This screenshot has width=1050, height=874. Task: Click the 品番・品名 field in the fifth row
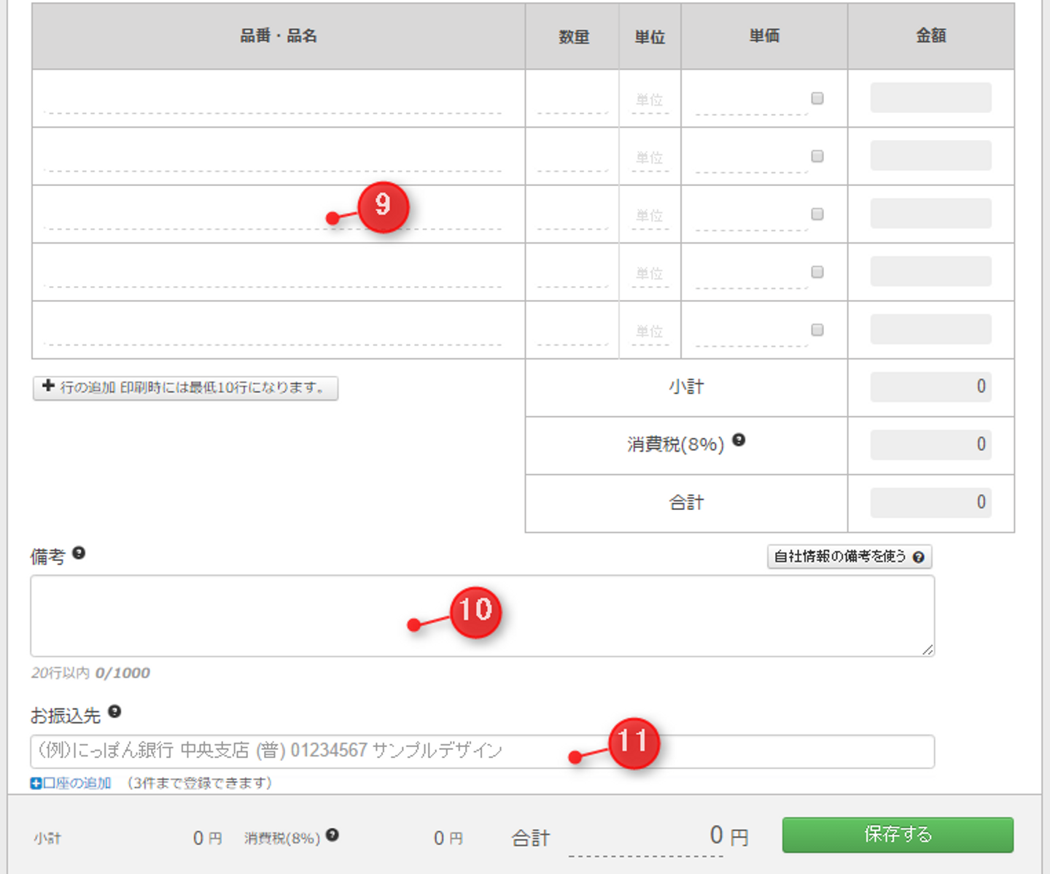click(273, 331)
